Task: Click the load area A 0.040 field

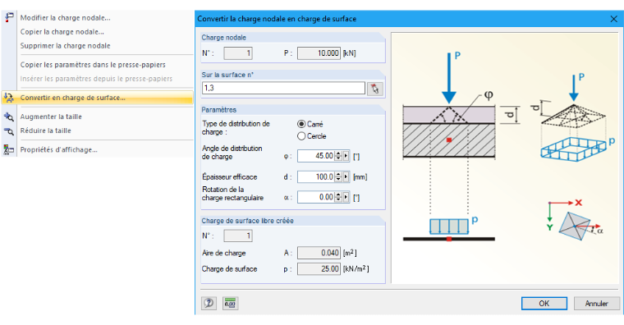Action: (x=319, y=253)
